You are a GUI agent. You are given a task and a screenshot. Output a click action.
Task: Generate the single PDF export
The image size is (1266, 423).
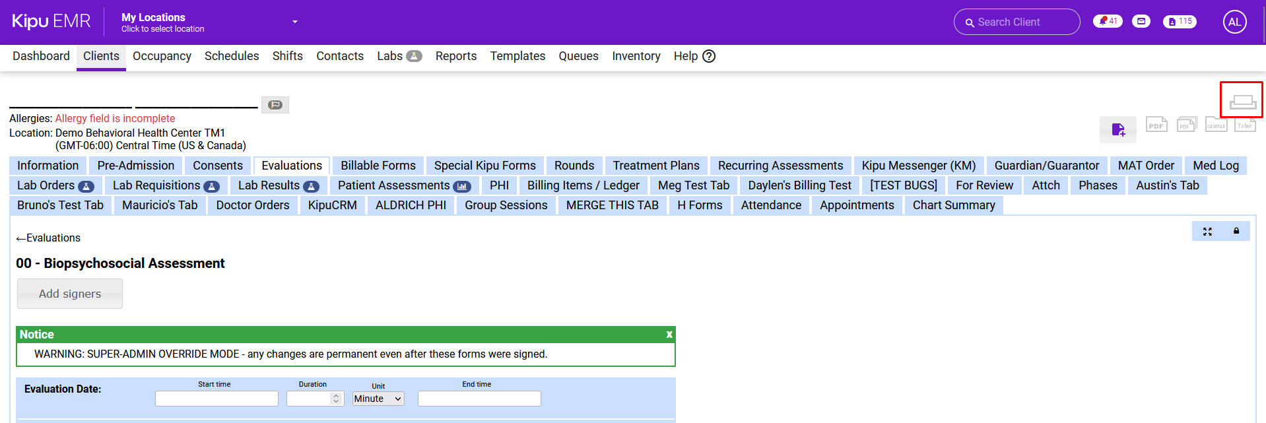coord(1156,125)
